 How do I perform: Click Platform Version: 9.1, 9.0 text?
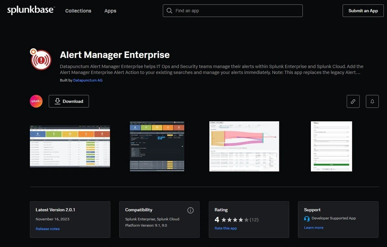point(146,225)
